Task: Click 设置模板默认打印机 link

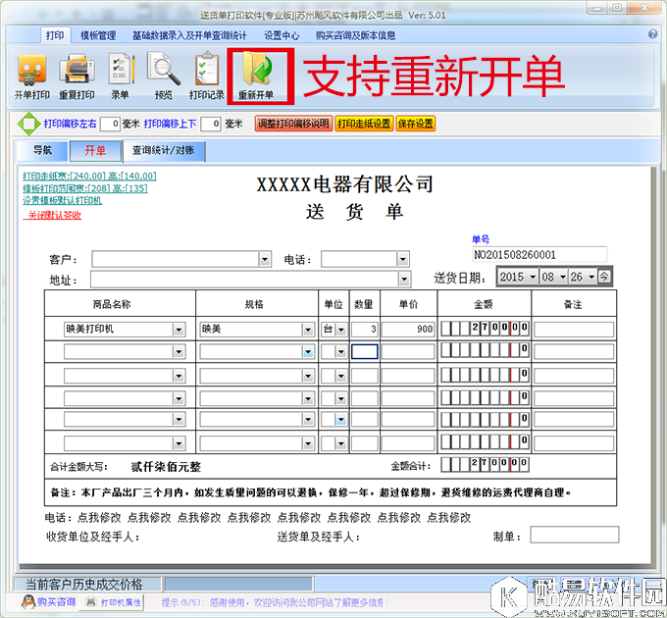Action: [x=62, y=200]
